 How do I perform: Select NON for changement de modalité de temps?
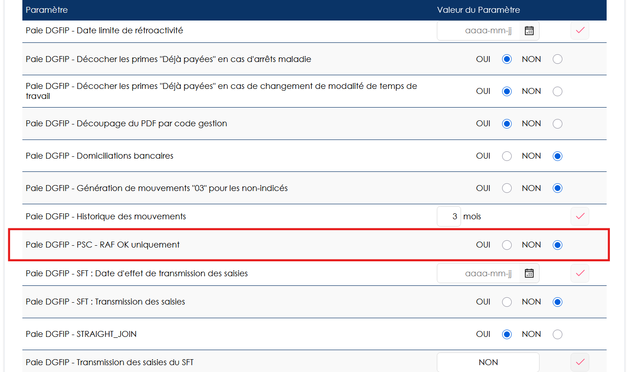(x=557, y=92)
